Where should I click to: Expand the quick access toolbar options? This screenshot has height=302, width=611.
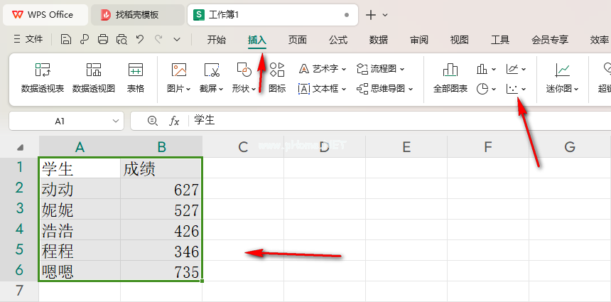pos(177,39)
